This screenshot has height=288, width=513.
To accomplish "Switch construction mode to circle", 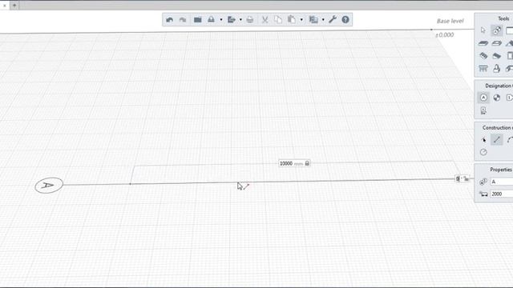I will (x=483, y=152).
